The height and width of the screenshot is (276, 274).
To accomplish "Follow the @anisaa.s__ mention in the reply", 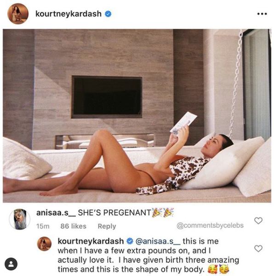I will [x=158, y=241].
